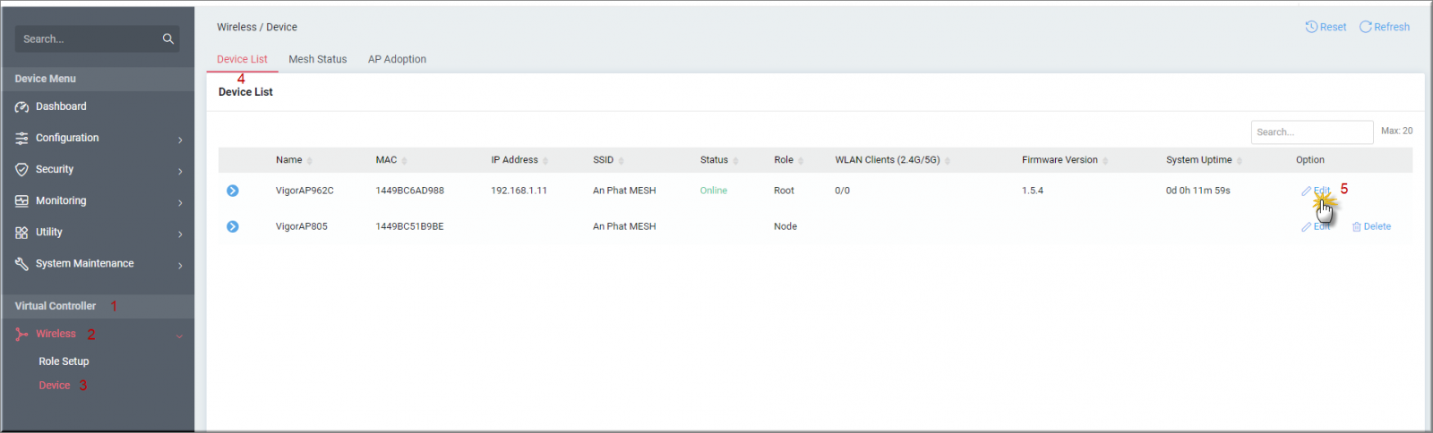Click the Wireless / Device breadcrumb
The width and height of the screenshot is (1433, 433).
[257, 27]
